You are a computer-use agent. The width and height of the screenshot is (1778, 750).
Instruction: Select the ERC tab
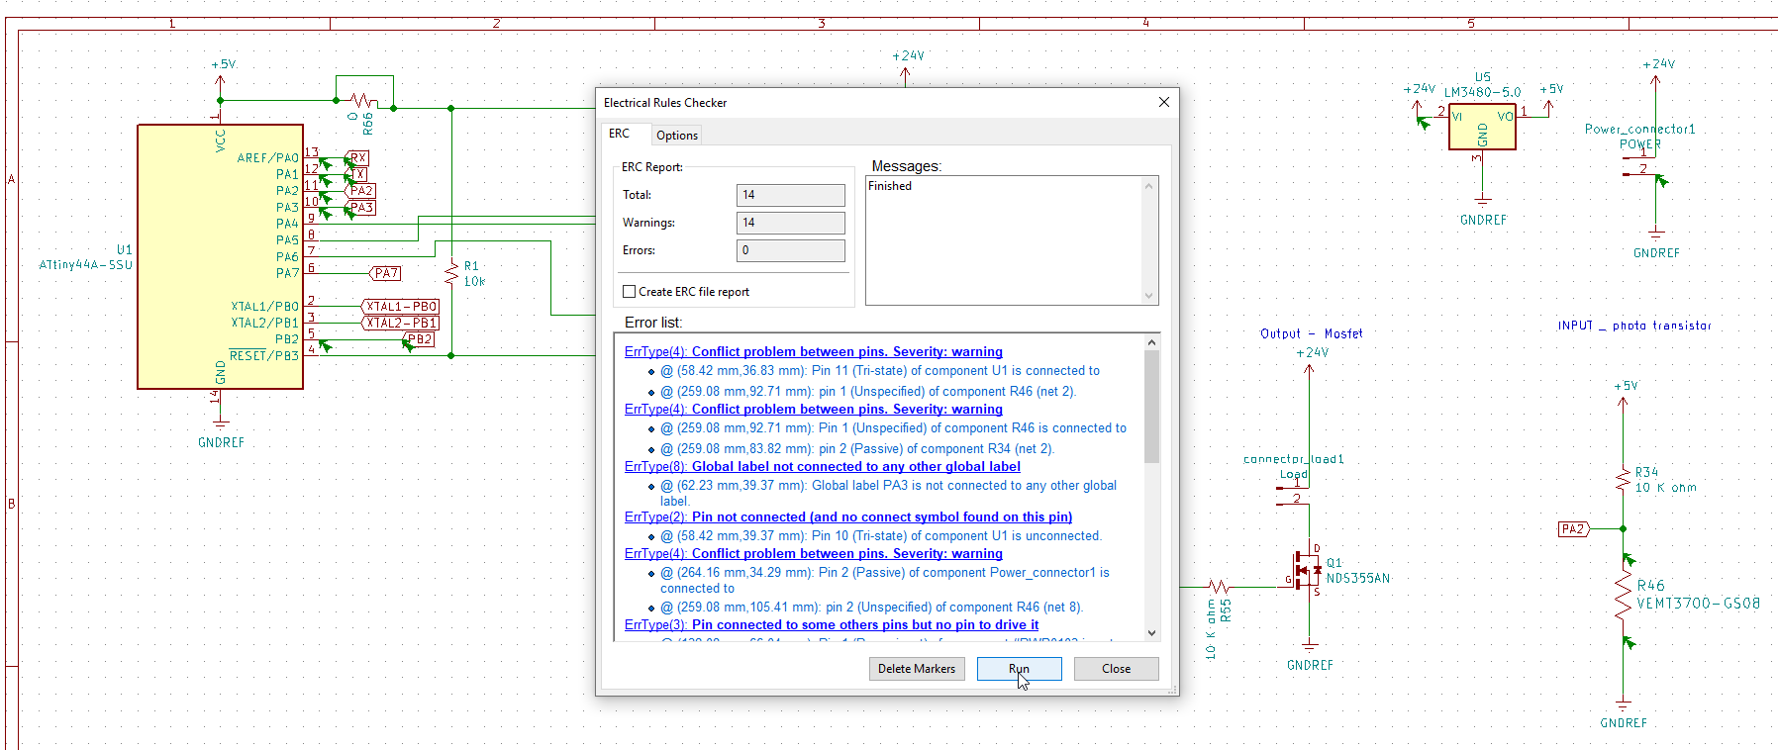coord(620,134)
